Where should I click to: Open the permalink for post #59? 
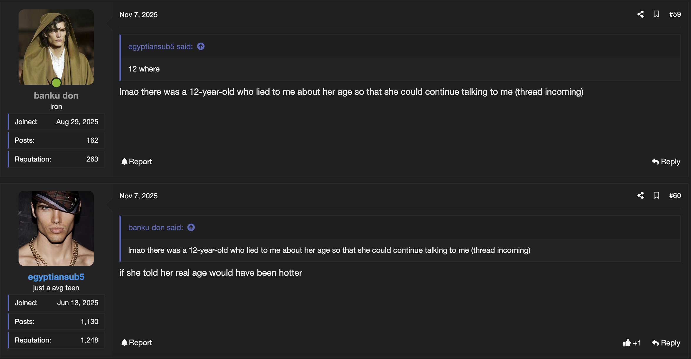pyautogui.click(x=675, y=14)
